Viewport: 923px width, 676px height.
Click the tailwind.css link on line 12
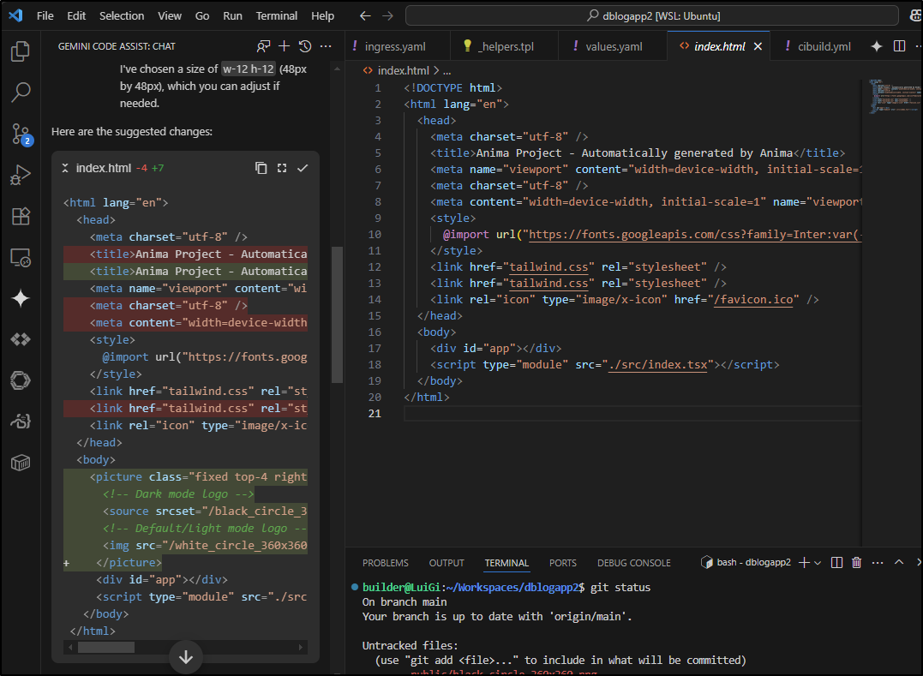click(x=548, y=267)
